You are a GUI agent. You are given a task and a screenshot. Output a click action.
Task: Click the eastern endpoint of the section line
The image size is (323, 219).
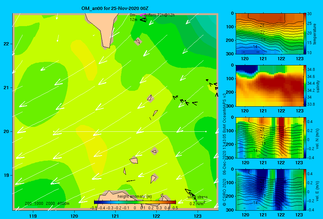pos(206,131)
